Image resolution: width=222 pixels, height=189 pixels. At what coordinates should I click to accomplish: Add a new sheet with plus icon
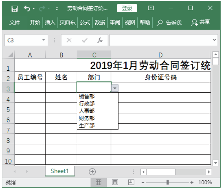[92, 172]
